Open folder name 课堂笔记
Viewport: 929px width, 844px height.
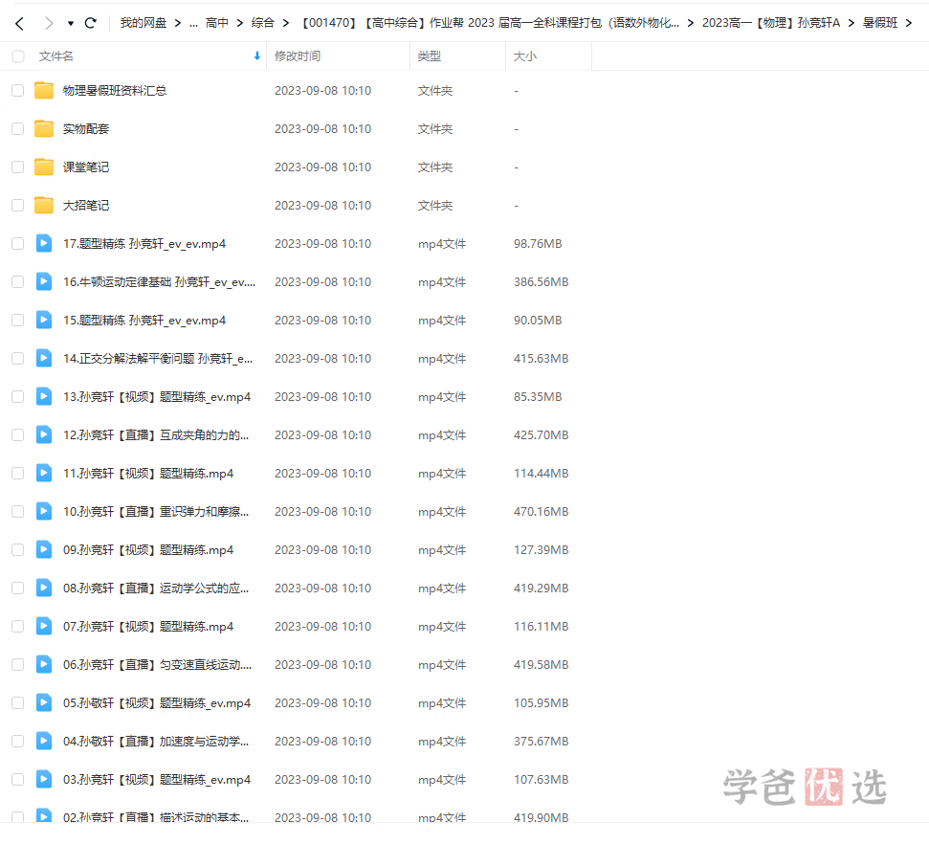pos(86,167)
